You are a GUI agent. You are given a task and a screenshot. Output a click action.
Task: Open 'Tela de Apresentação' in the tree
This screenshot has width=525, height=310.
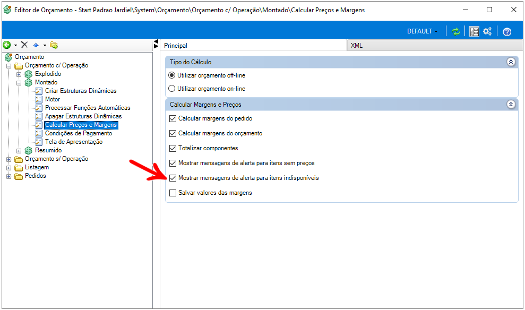(73, 142)
